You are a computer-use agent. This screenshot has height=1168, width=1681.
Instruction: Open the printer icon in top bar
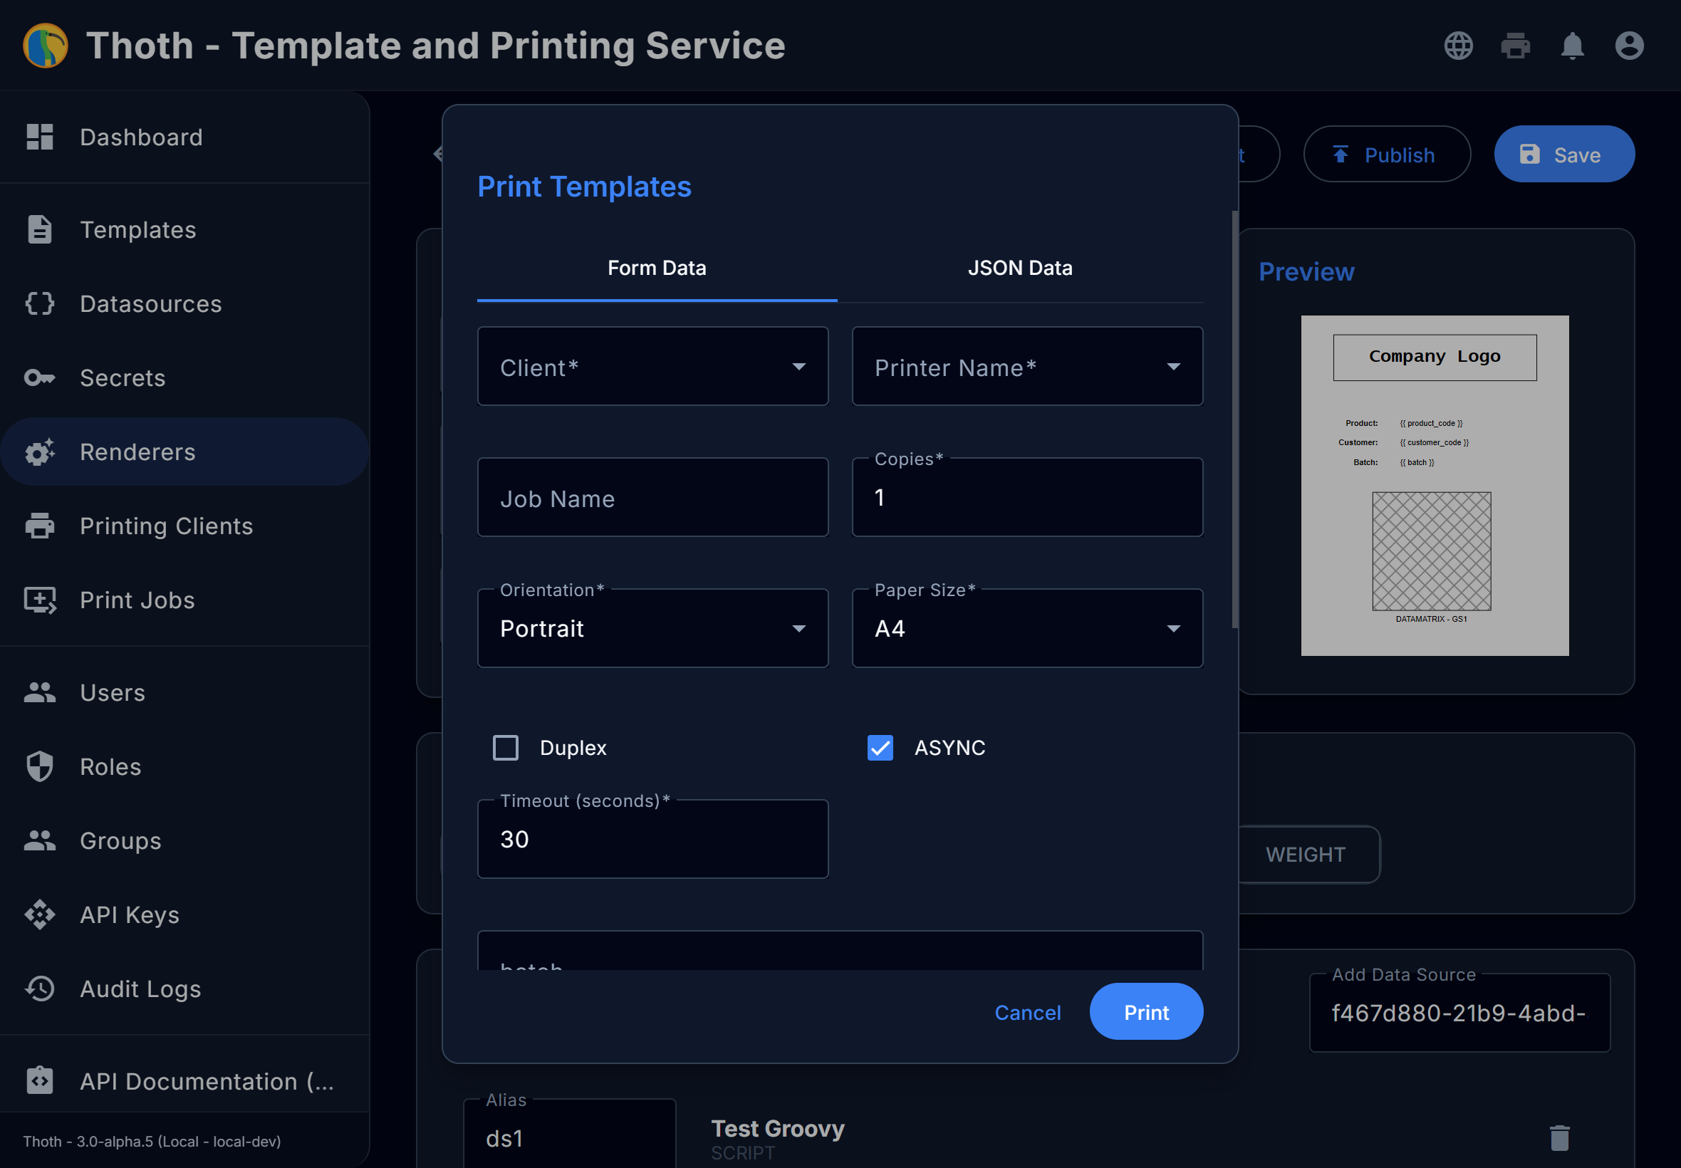click(1515, 46)
